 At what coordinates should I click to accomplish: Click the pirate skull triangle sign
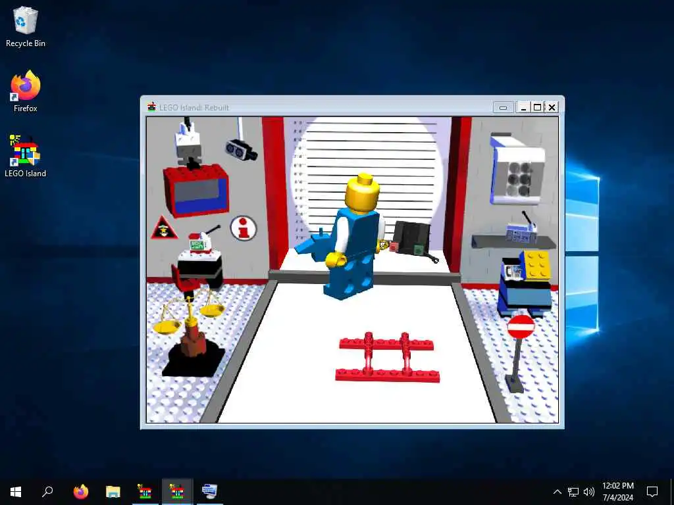point(163,229)
